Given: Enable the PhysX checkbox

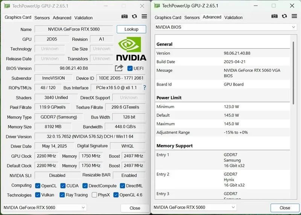Looking at the screenshot, I should pos(94,195).
